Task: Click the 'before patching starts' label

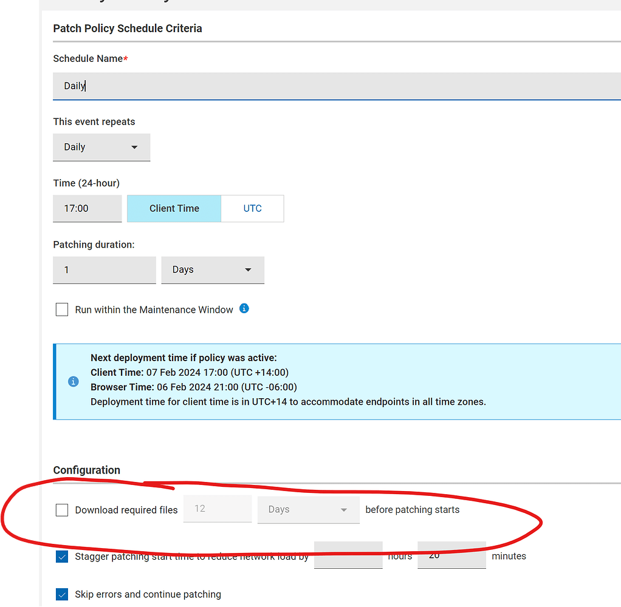Action: coord(413,510)
